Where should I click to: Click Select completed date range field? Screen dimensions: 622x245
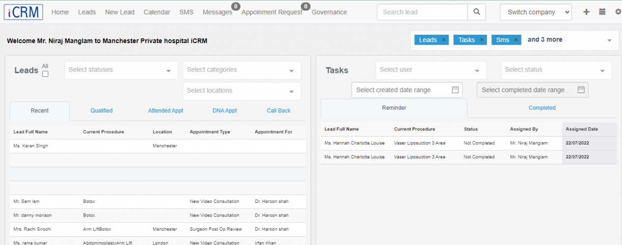(x=533, y=90)
